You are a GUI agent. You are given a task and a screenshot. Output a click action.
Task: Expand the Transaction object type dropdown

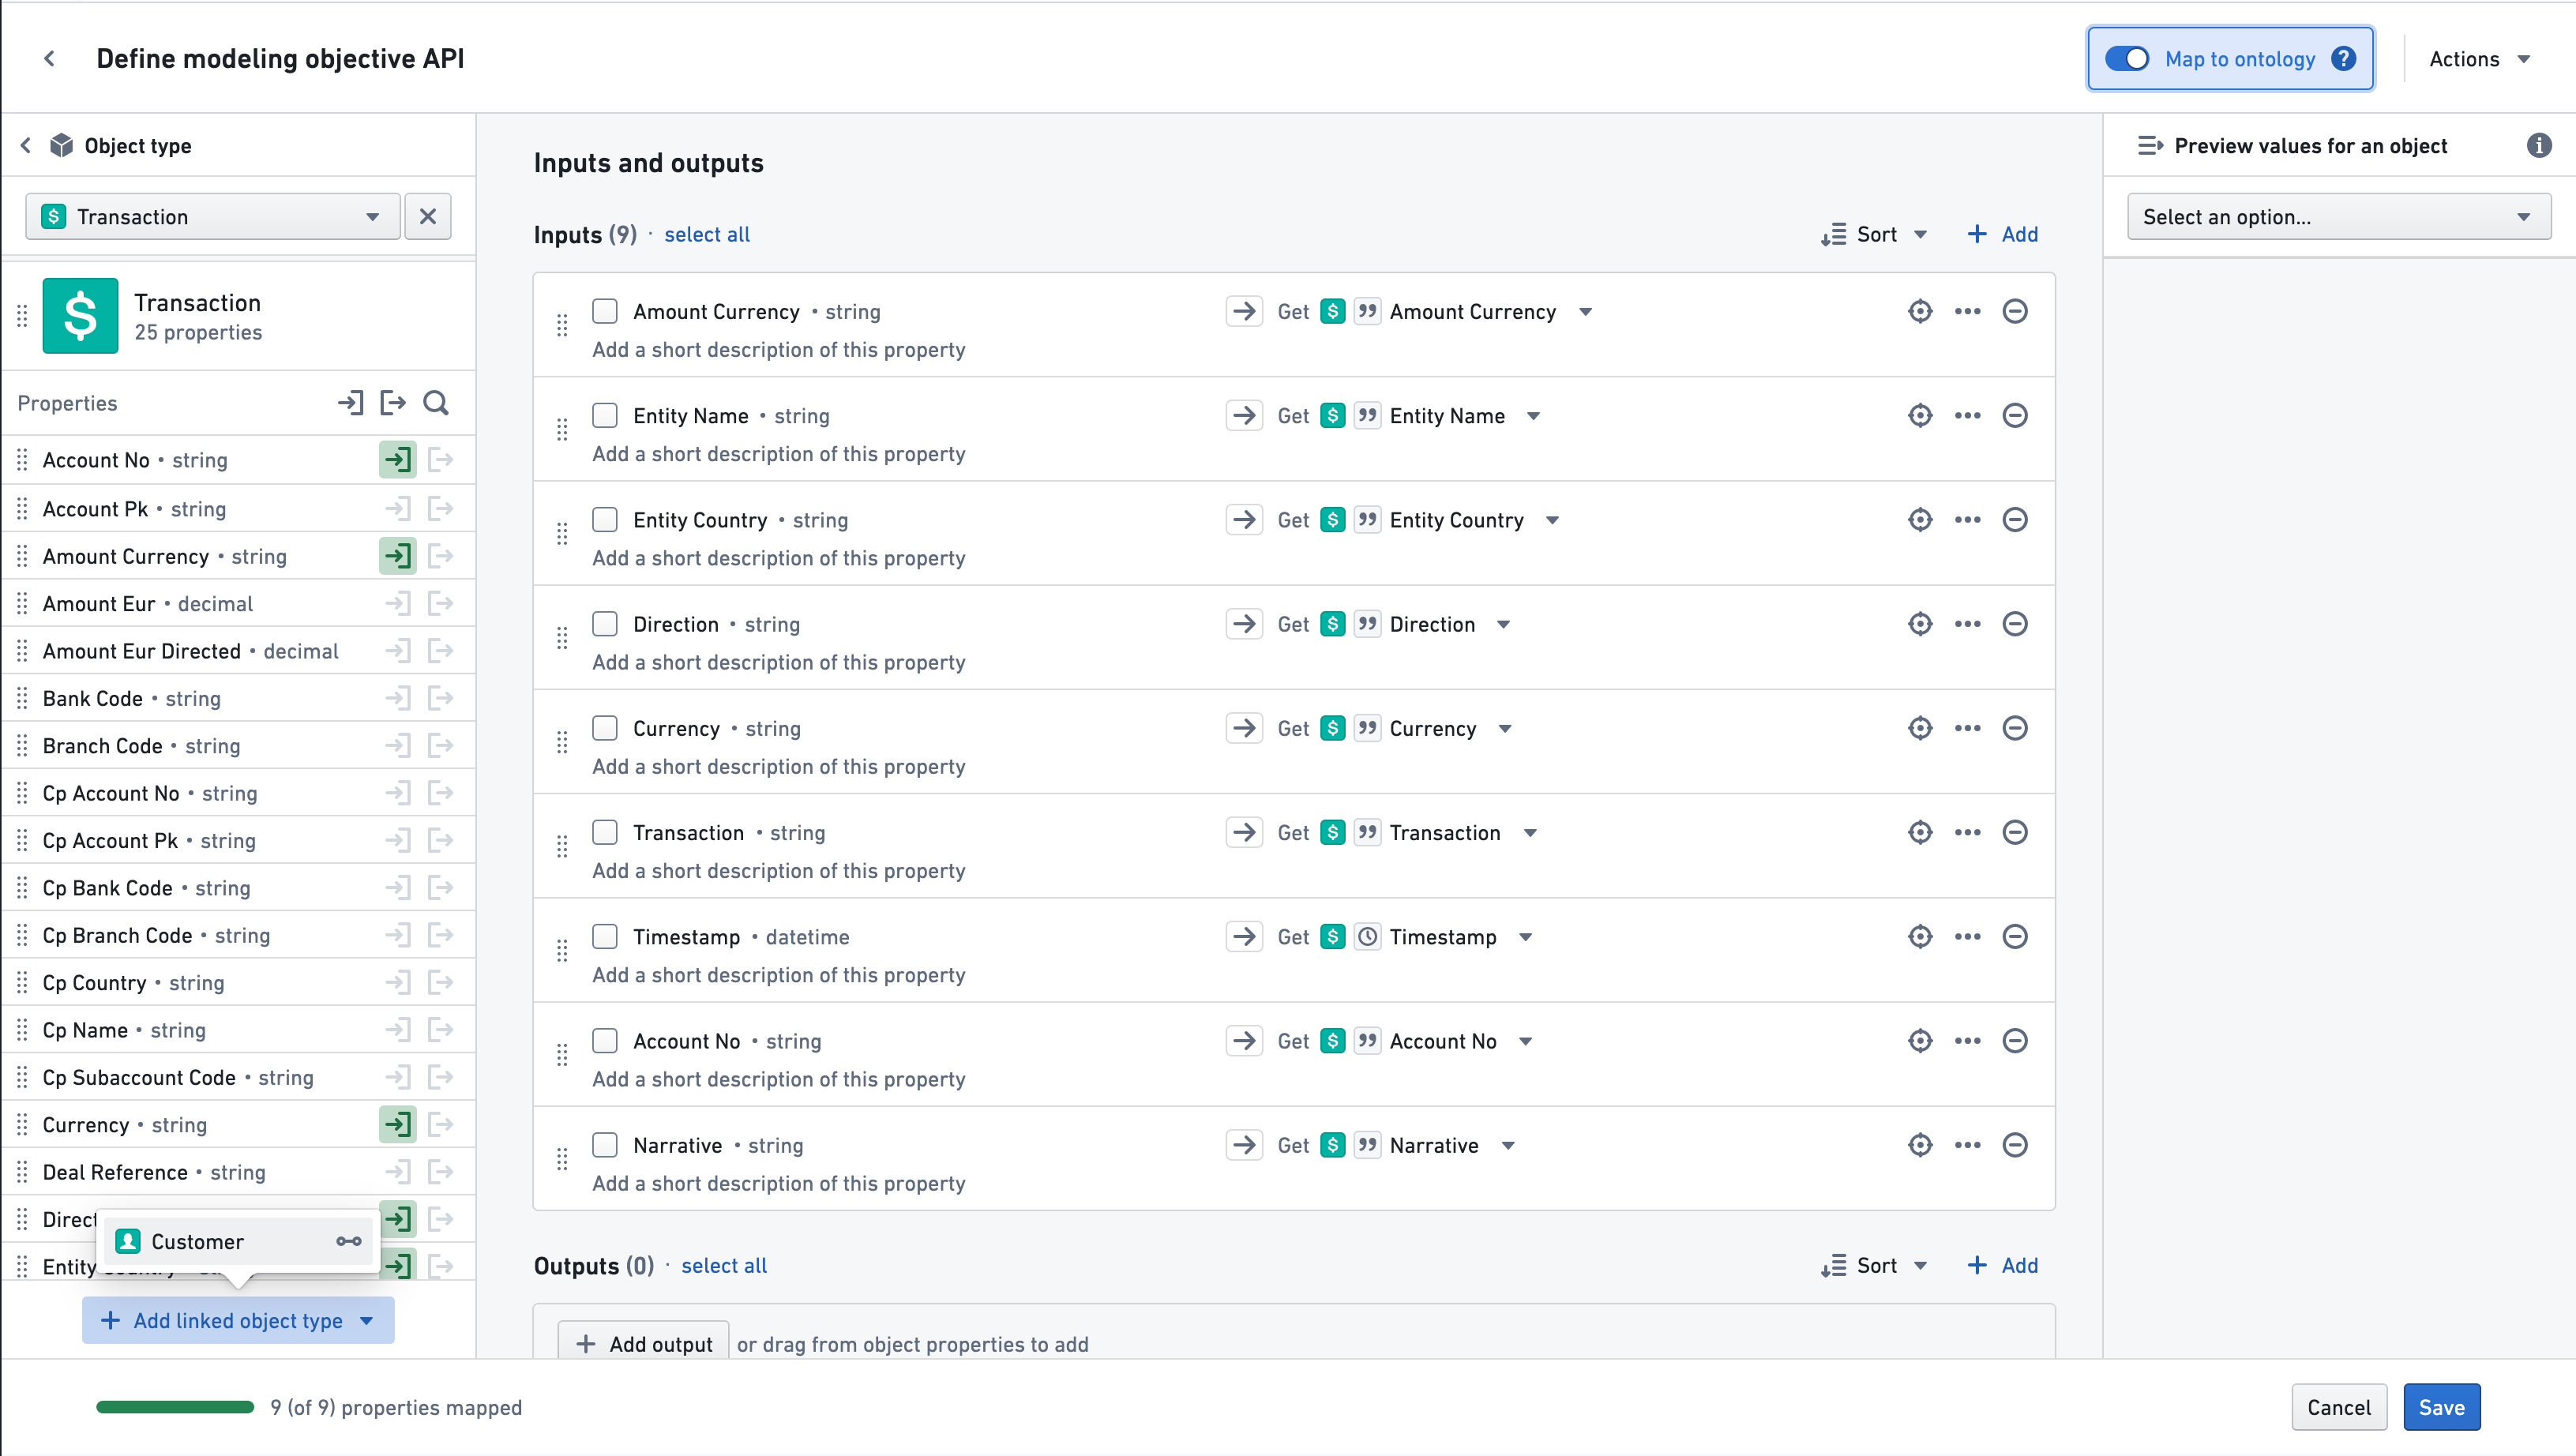tap(371, 216)
